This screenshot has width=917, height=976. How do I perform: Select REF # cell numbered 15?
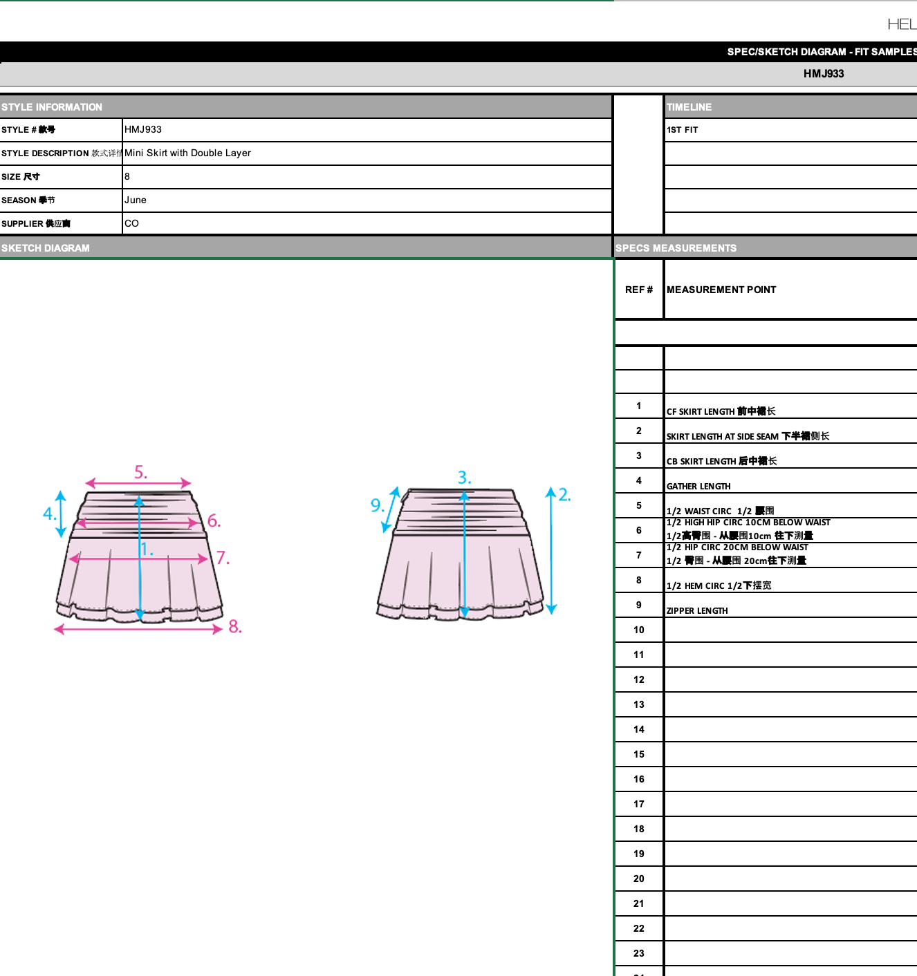tap(639, 755)
